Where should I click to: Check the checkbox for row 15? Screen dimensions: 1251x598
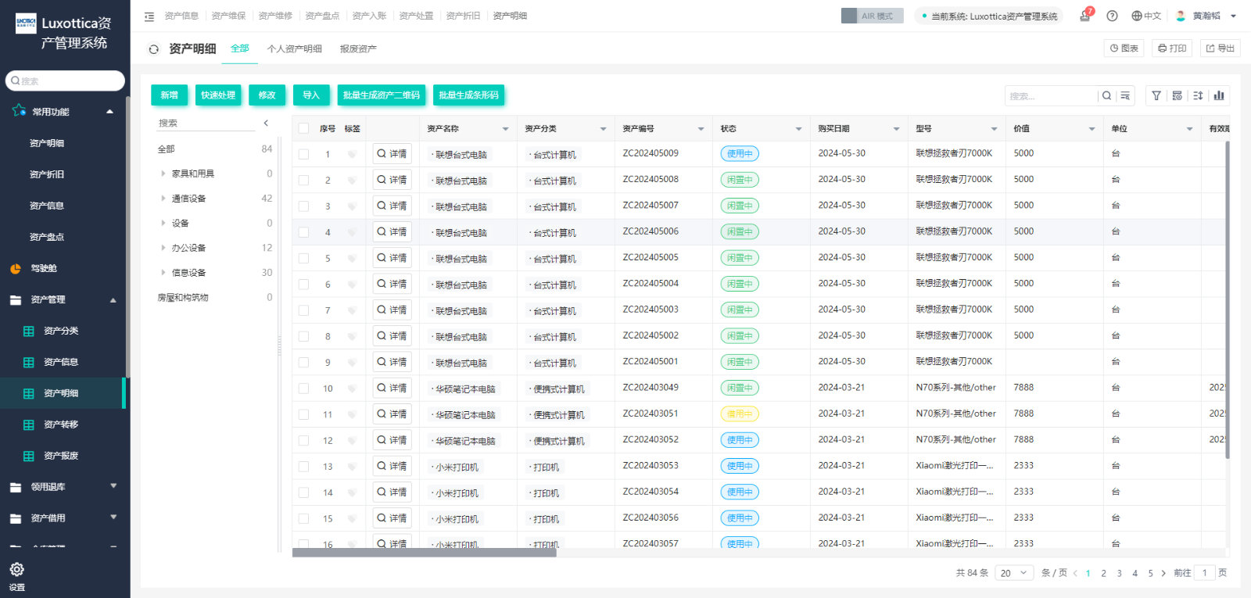click(x=303, y=518)
